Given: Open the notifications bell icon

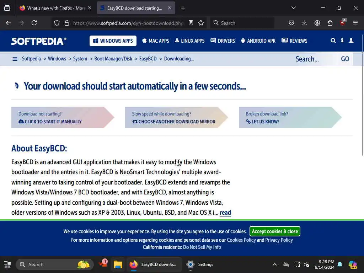Looking at the screenshot, I should pyautogui.click(x=340, y=264).
